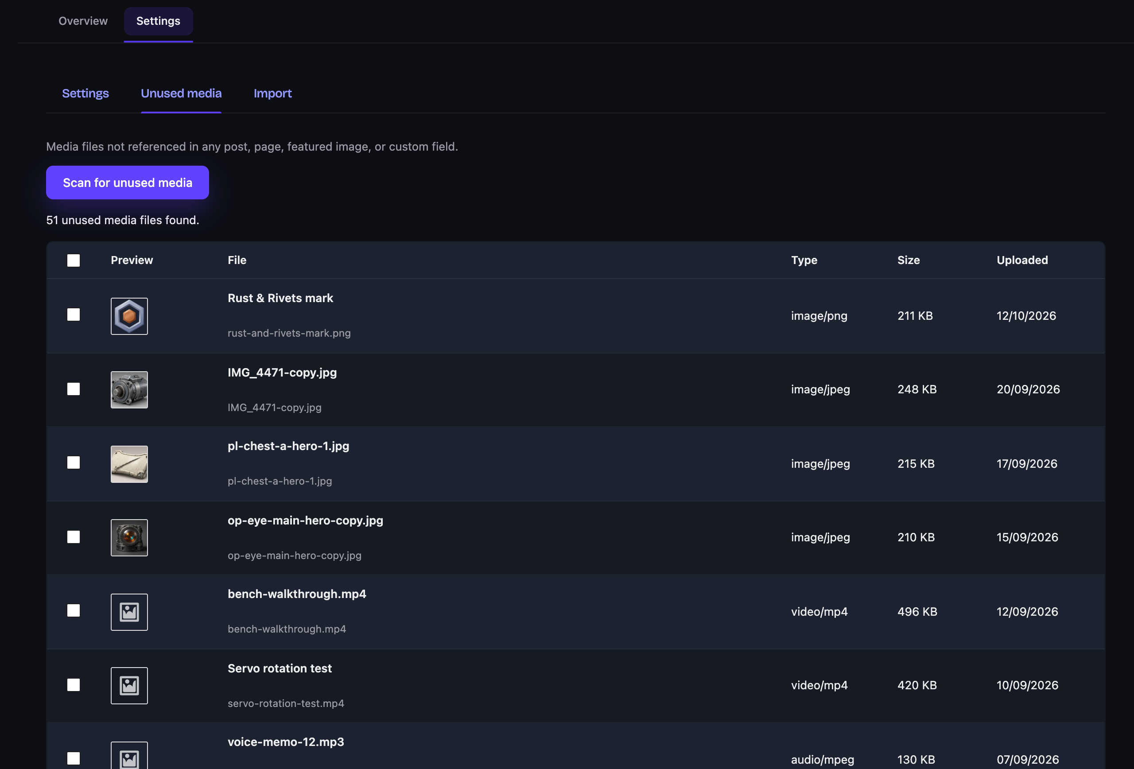Click Scan for unused media button
Viewport: 1134px width, 769px height.
click(128, 183)
